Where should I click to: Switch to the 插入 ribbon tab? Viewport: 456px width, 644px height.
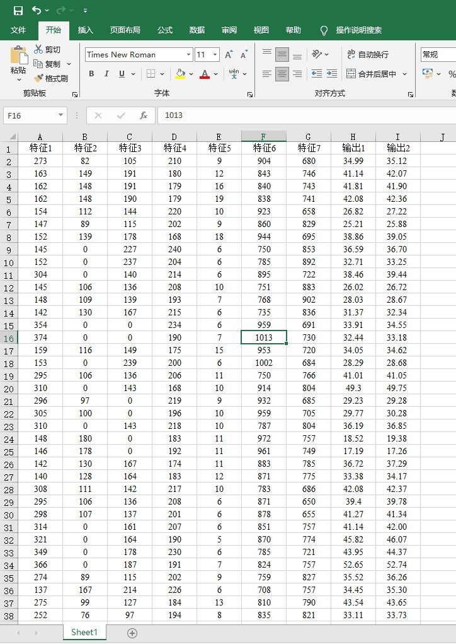(x=85, y=30)
